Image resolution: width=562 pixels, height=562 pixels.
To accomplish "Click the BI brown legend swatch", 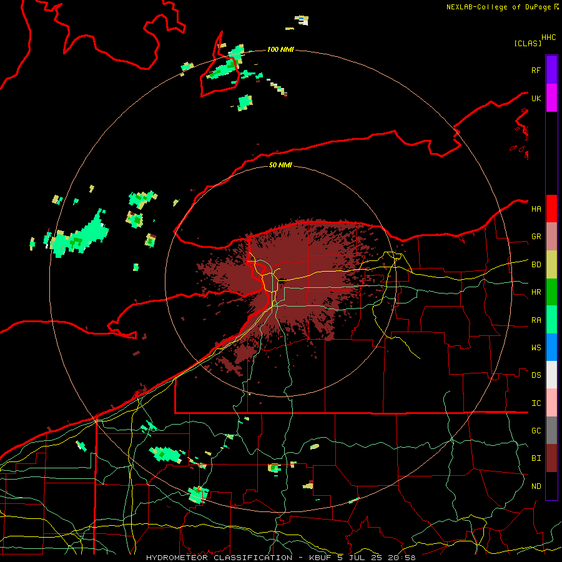I will pos(551,458).
